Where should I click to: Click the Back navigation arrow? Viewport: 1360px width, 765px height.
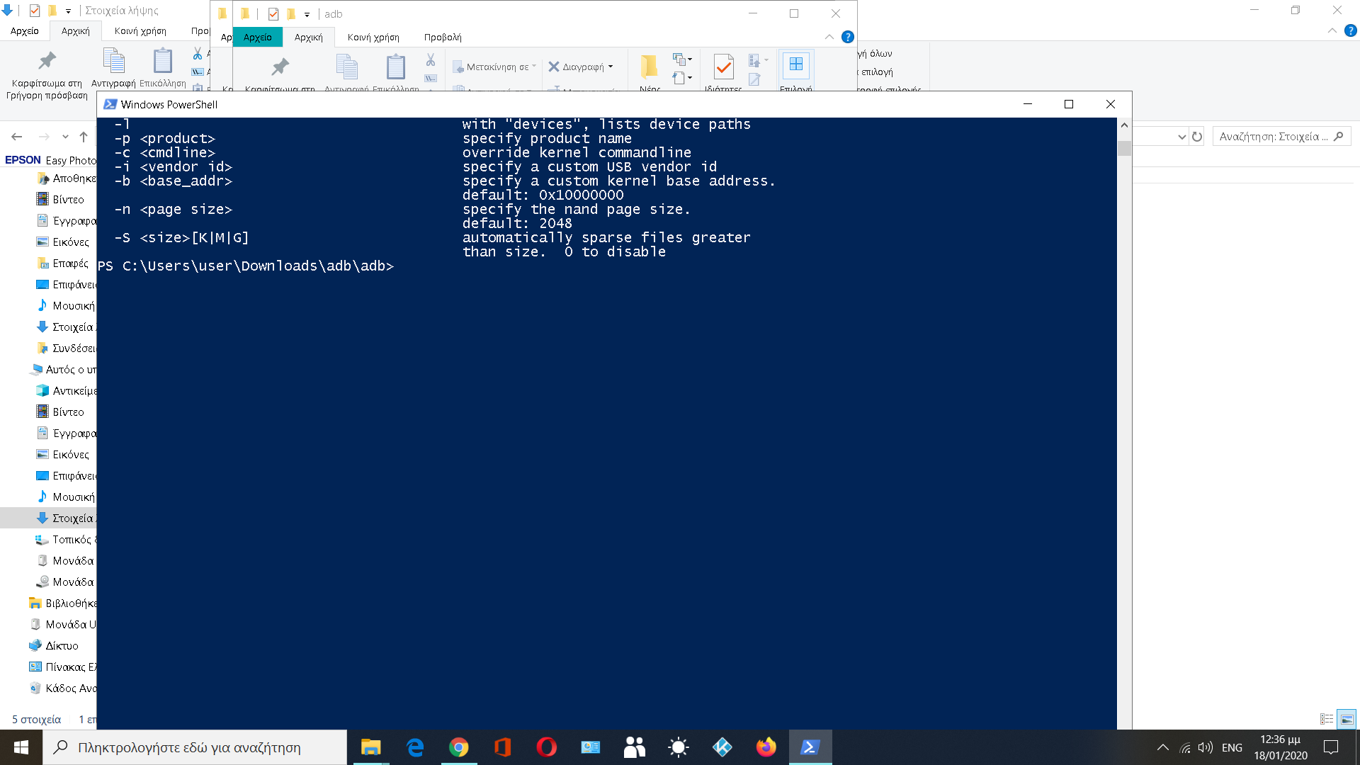click(17, 137)
